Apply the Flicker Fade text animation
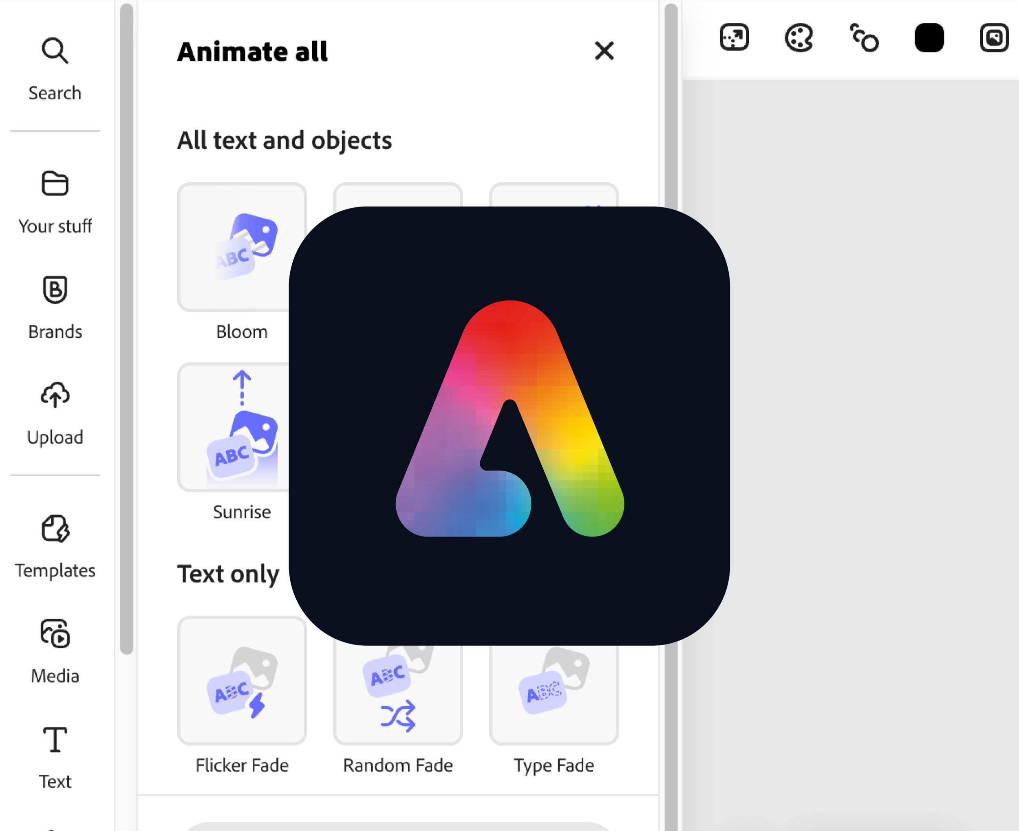The height and width of the screenshot is (831, 1019). tap(242, 682)
